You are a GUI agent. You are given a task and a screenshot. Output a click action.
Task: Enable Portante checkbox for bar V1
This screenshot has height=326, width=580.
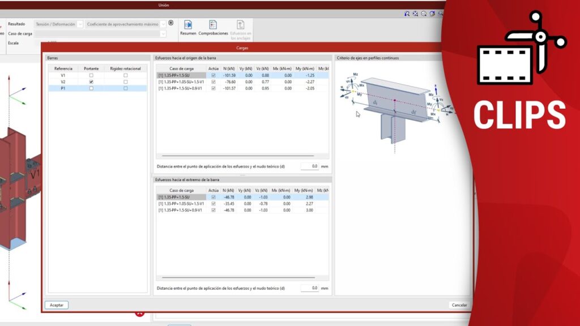91,75
